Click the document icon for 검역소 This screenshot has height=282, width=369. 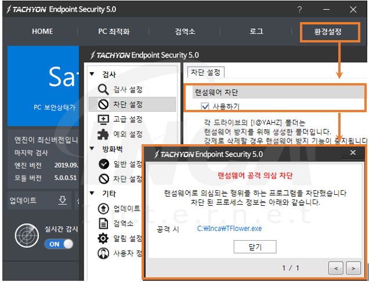coord(103,223)
